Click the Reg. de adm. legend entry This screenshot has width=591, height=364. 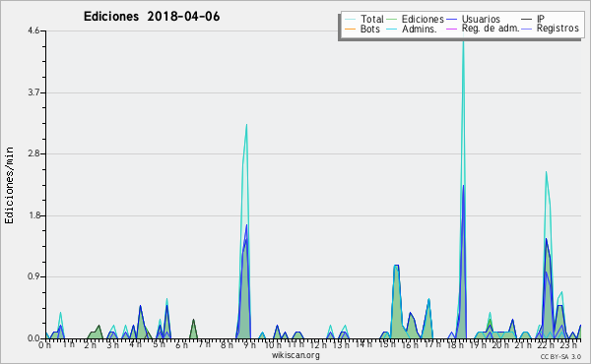click(483, 29)
